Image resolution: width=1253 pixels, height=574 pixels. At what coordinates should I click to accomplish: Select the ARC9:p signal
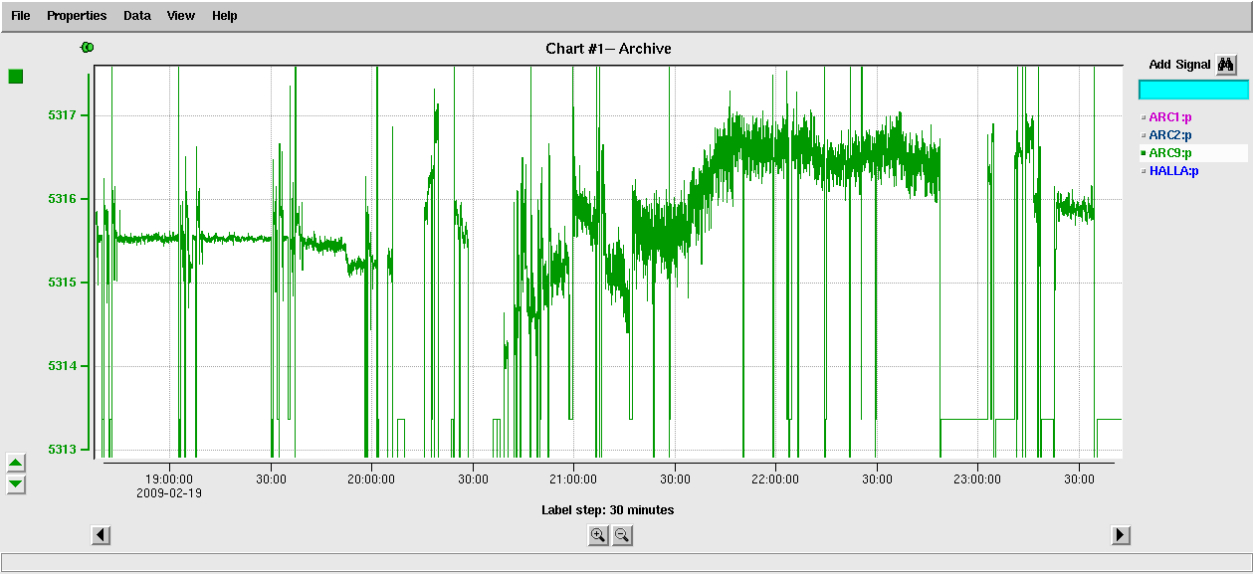pyautogui.click(x=1169, y=153)
